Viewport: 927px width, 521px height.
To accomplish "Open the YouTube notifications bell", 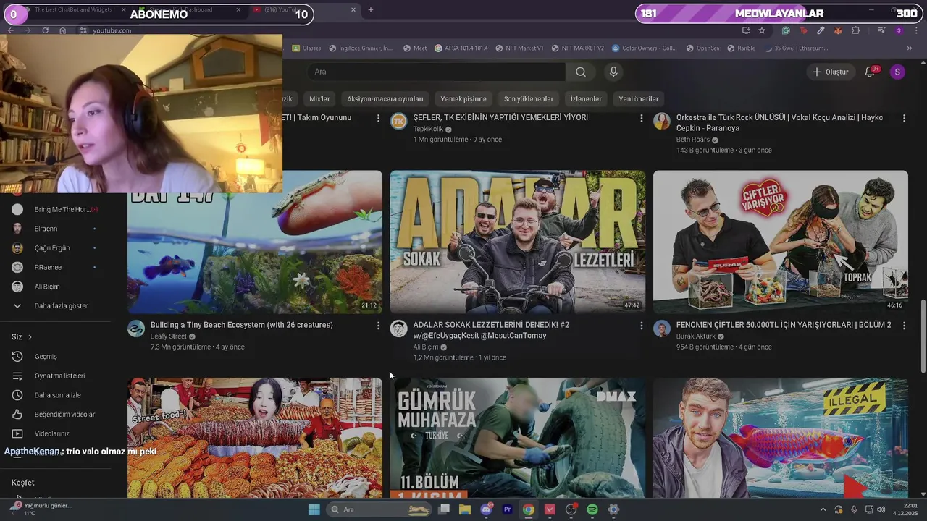I will (871, 72).
